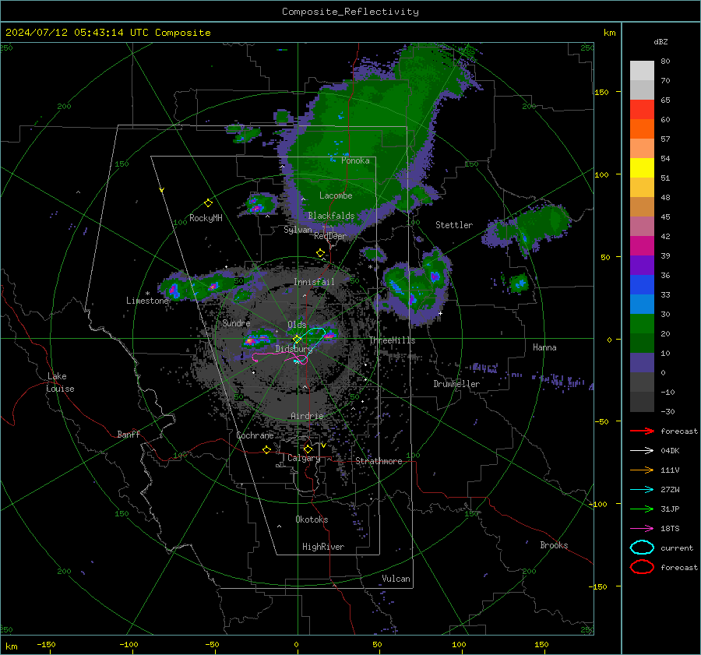
Task: Pick the light gray top swatch of dBZ scale
Action: click(642, 71)
